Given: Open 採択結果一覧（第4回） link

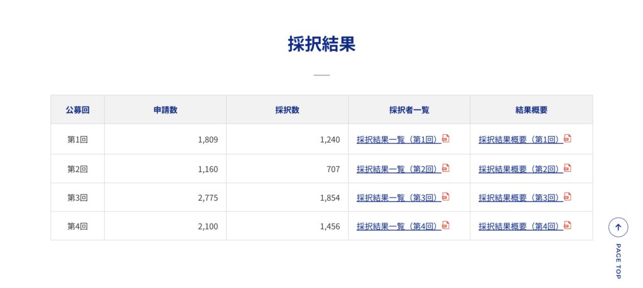Looking at the screenshot, I should [397, 227].
